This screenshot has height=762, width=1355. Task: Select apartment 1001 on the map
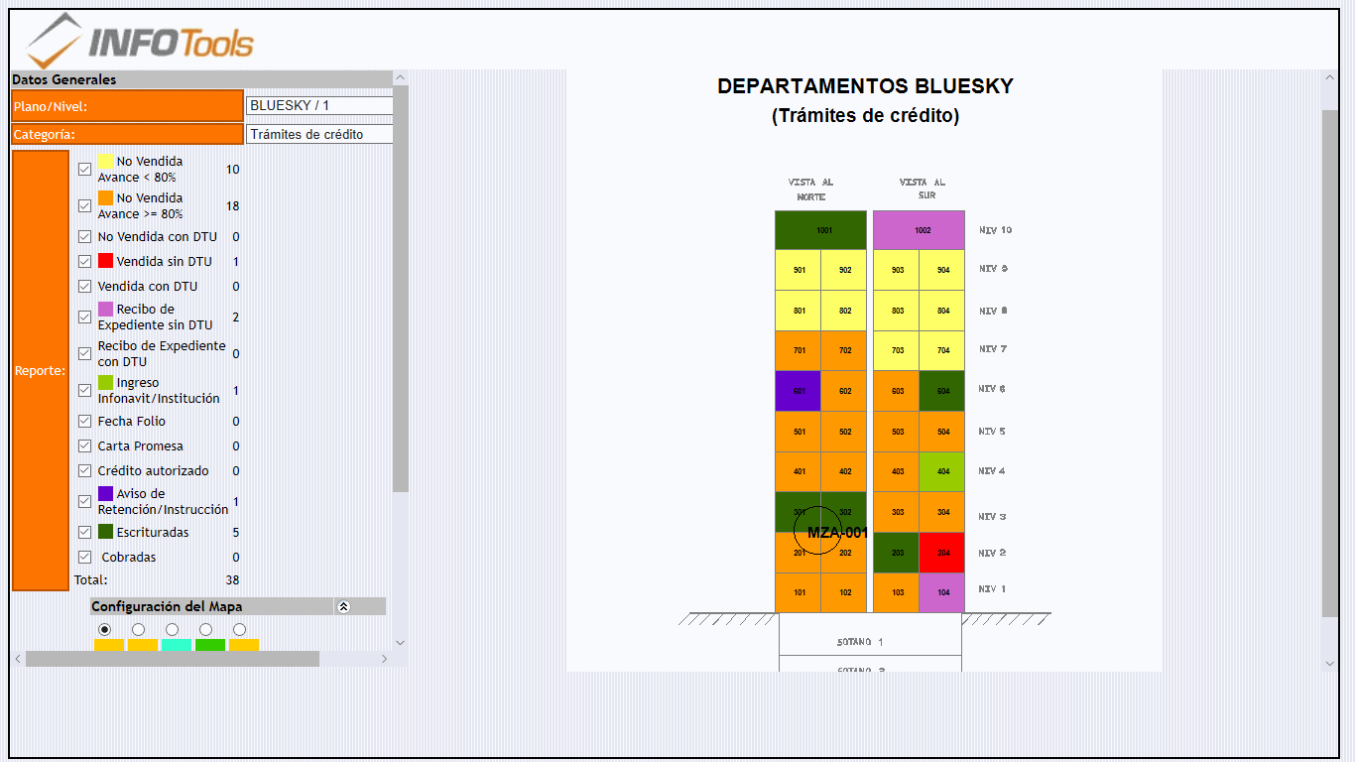820,230
